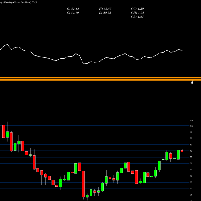Click the 106 price axis label
The width and height of the screenshot is (201, 201).
192,121
